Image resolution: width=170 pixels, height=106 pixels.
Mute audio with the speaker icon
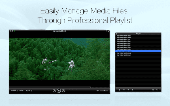[x=98, y=91]
